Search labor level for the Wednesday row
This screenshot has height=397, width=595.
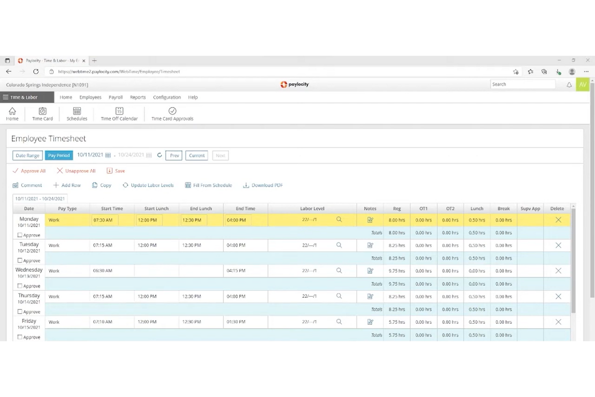pyautogui.click(x=339, y=271)
